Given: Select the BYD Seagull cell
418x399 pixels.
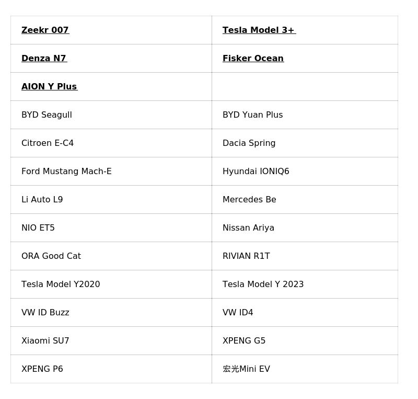Looking at the screenshot, I should click(47, 115).
